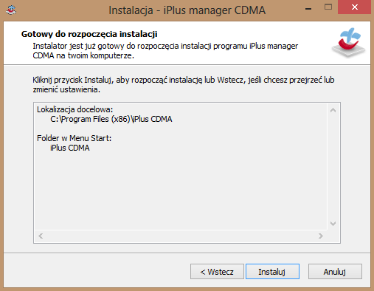Click the vertical scrollbar track in summary

[333, 167]
